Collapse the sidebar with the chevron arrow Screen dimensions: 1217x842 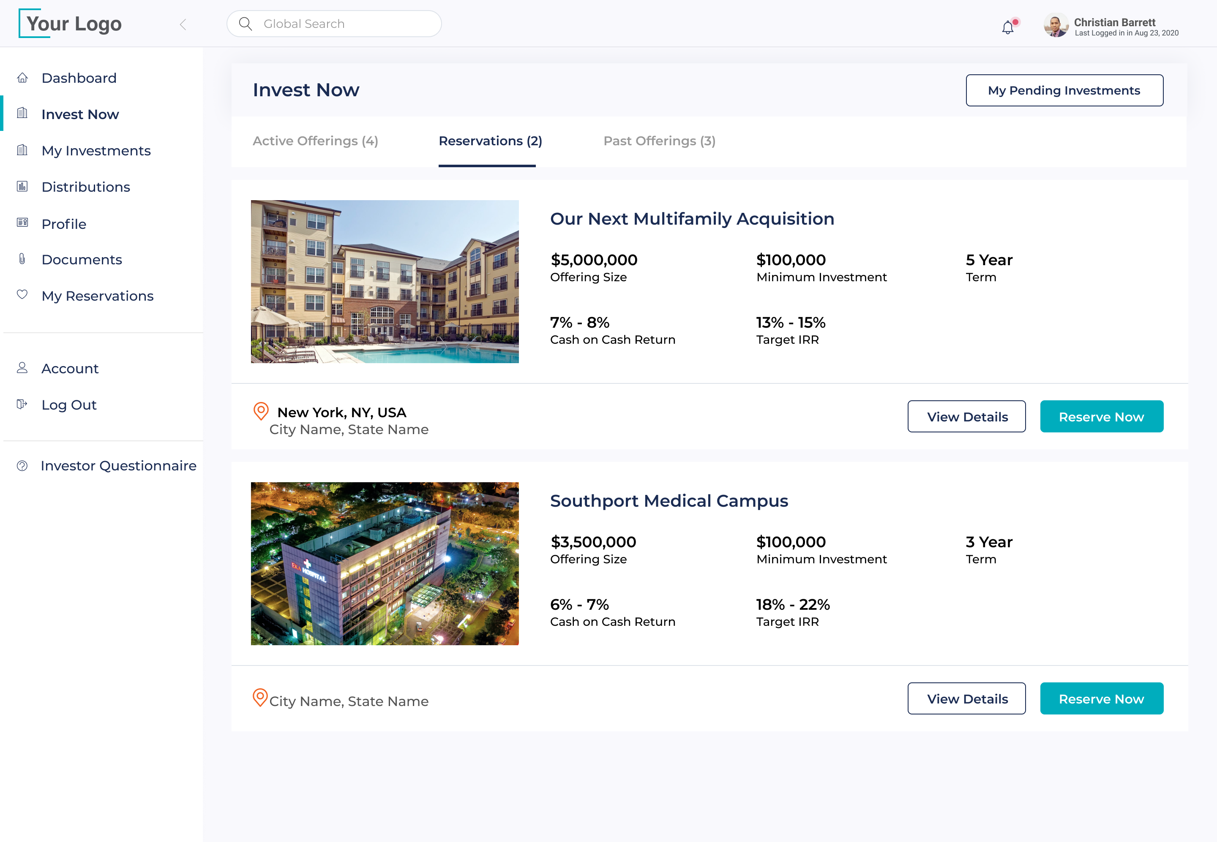183,24
